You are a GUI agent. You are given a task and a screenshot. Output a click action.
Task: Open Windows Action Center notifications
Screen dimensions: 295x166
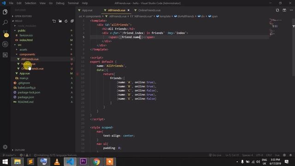tap(287, 162)
